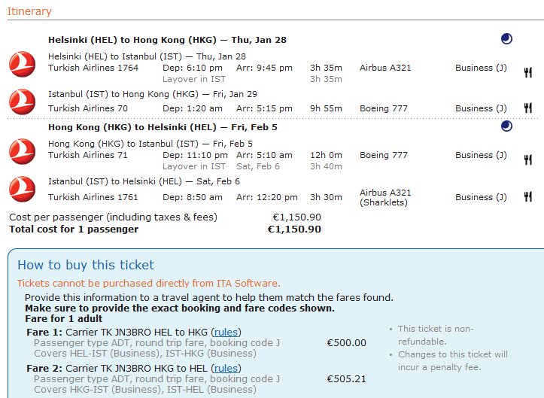Click Turkish Airlines logo for flight 70
Image resolution: width=544 pixels, height=398 pixels.
23,102
